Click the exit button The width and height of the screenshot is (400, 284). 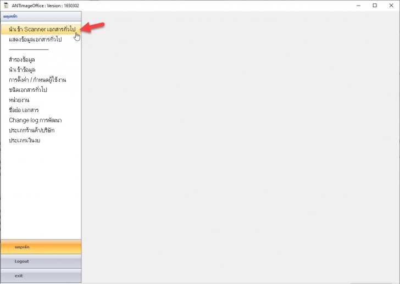(x=41, y=276)
